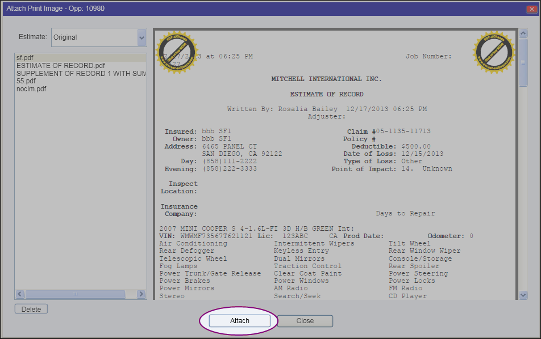Click the Close button
Screen dimensions: 541x339
click(305, 321)
